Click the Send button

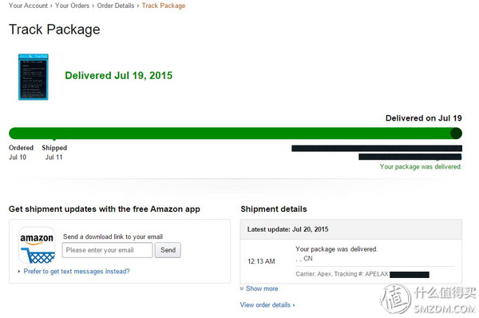tap(168, 250)
